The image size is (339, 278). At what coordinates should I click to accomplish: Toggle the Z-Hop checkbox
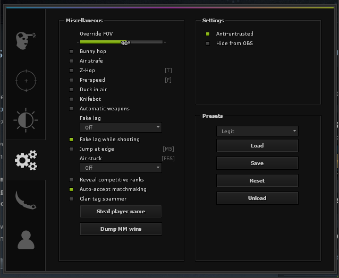[71, 71]
